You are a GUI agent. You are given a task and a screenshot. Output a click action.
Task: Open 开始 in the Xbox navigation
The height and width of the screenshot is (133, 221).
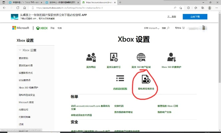pos(52,28)
